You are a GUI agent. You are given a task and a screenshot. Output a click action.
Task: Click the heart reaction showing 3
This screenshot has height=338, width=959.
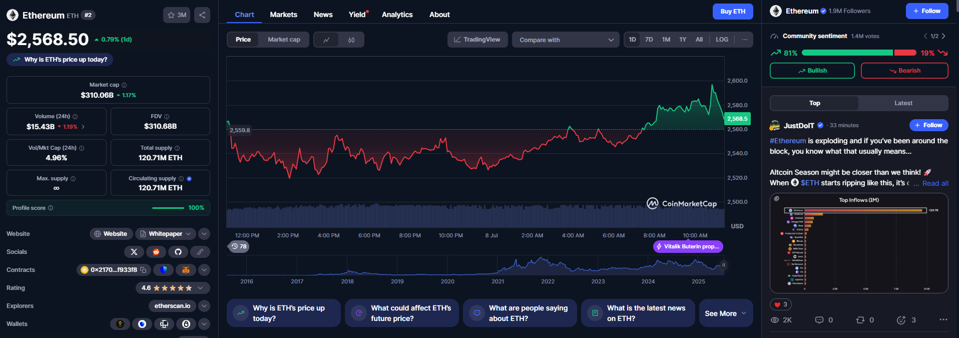(781, 304)
